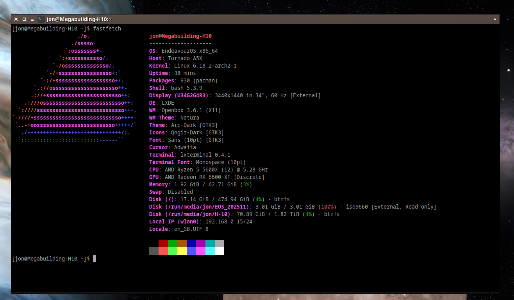Click the "Linux 6.18.2-arch2-1" kernel value

point(205,66)
